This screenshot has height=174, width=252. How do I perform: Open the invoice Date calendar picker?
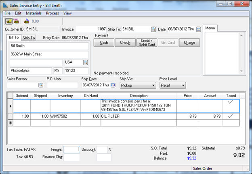tap(199, 29)
